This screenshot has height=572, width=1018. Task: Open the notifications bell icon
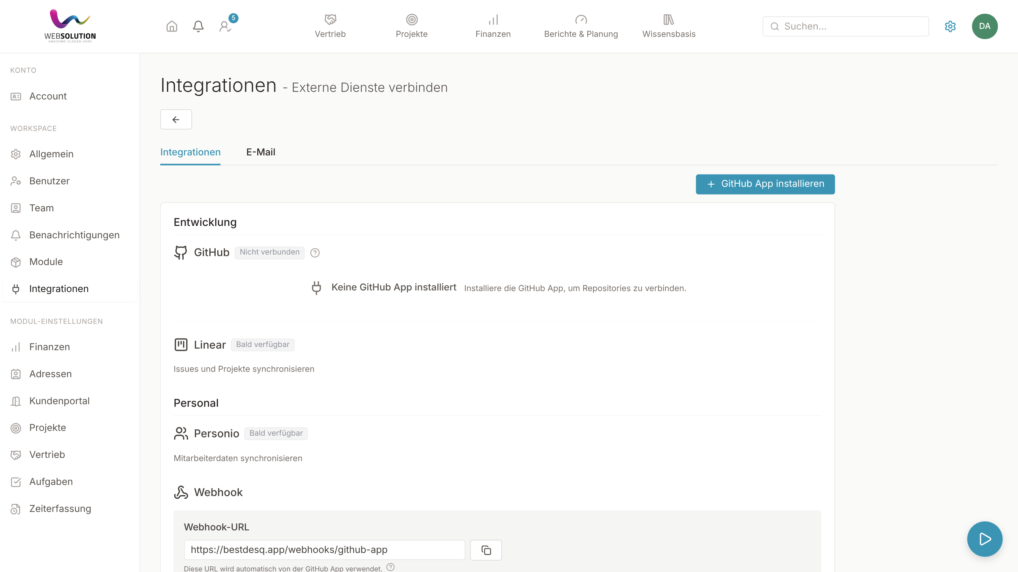198,26
